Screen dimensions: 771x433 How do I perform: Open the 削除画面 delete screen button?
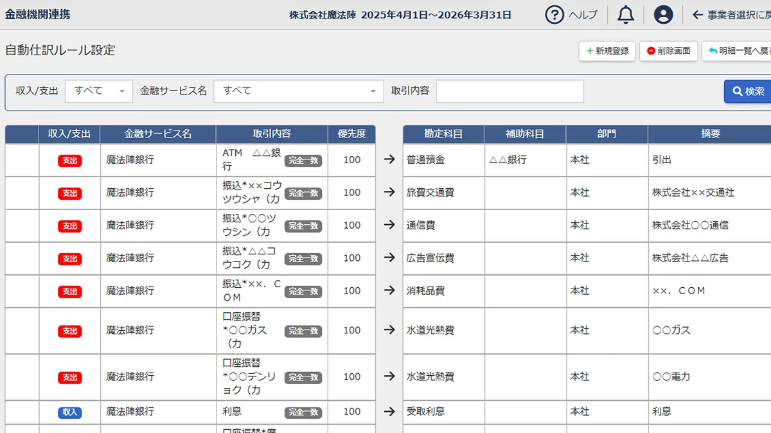click(x=668, y=51)
